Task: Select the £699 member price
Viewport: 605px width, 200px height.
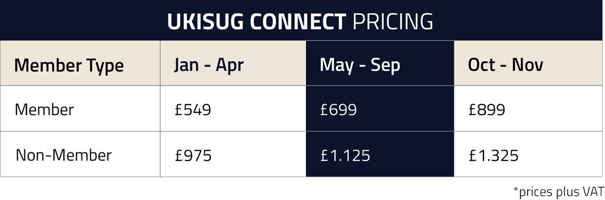Action: [338, 110]
